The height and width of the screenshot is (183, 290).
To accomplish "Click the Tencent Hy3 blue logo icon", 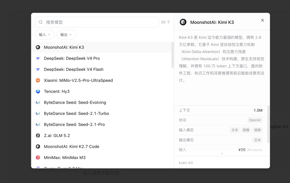I will pos(38,92).
